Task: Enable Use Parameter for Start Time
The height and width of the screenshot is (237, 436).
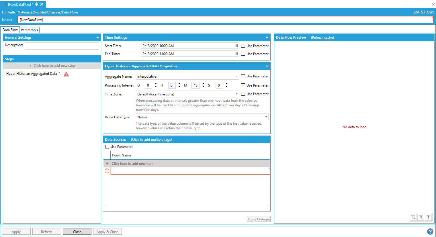Action: (243, 46)
